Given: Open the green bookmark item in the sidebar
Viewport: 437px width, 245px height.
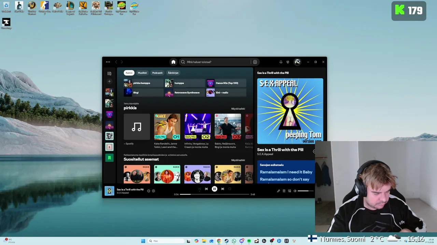Looking at the screenshot, I should 109,158.
